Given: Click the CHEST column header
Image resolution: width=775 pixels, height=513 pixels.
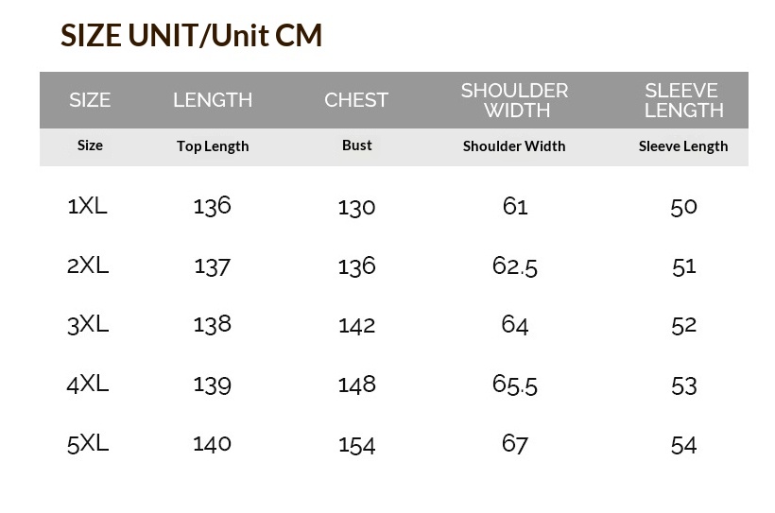Looking at the screenshot, I should (356, 100).
